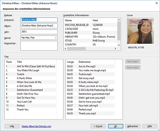Image resolution: width=160 pixels, height=131 pixels.
Task: Select file When you look at me.mp3
Action: pos(93,86)
